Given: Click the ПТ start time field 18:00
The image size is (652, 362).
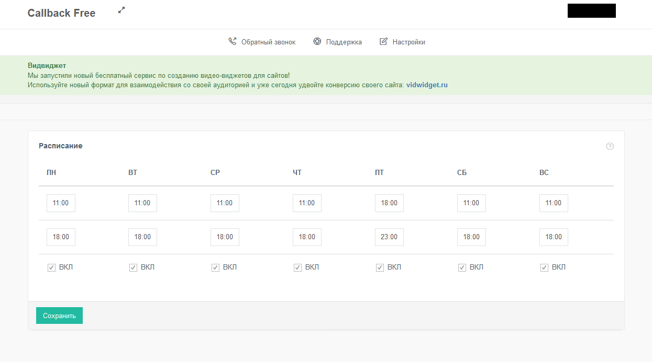Looking at the screenshot, I should click(389, 203).
